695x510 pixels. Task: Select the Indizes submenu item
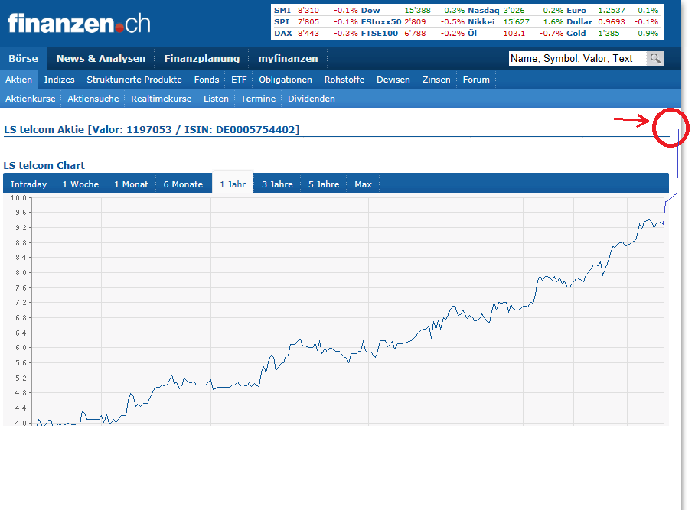click(x=59, y=80)
